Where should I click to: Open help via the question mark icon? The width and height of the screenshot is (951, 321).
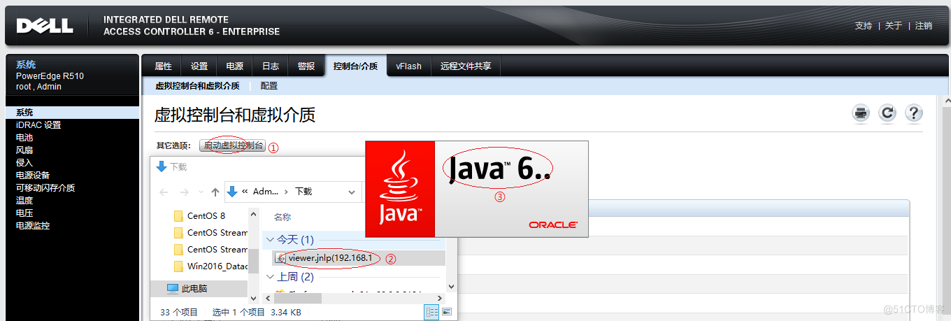pos(914,113)
